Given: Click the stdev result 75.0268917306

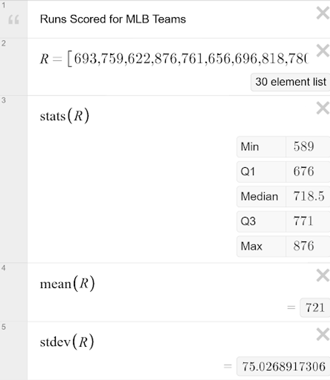Looking at the screenshot, I should [x=284, y=367].
